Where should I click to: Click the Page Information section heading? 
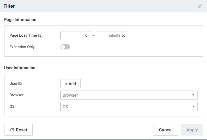pyautogui.click(x=20, y=20)
